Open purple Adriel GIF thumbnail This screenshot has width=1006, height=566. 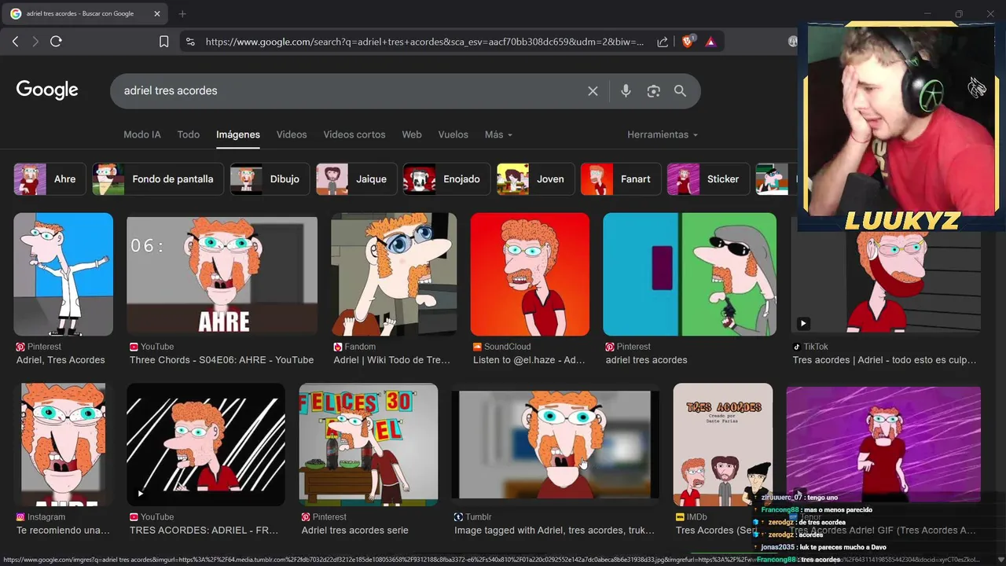click(883, 444)
